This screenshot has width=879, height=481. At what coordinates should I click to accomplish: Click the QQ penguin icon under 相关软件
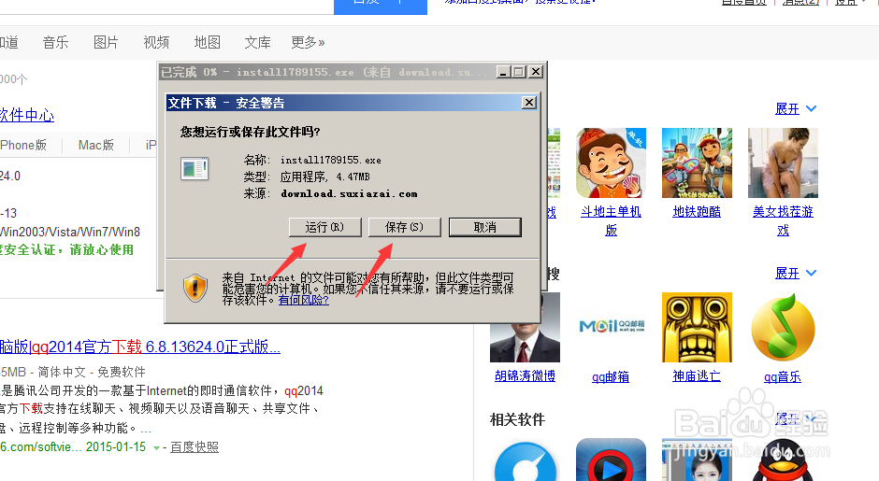click(783, 460)
